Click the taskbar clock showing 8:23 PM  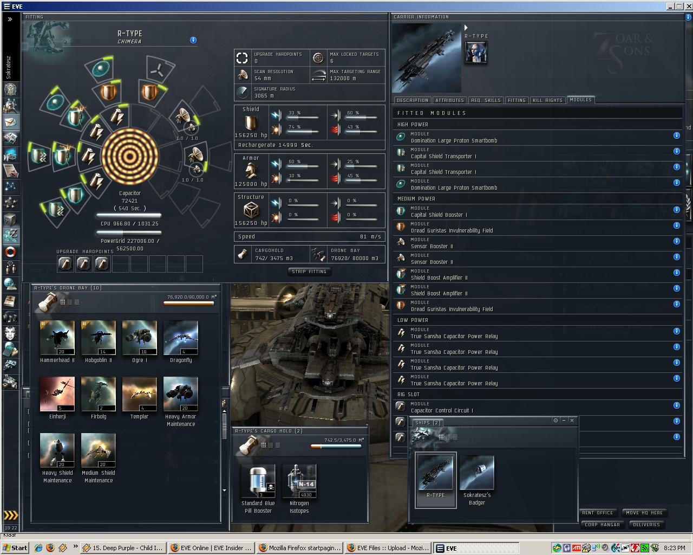(x=674, y=548)
